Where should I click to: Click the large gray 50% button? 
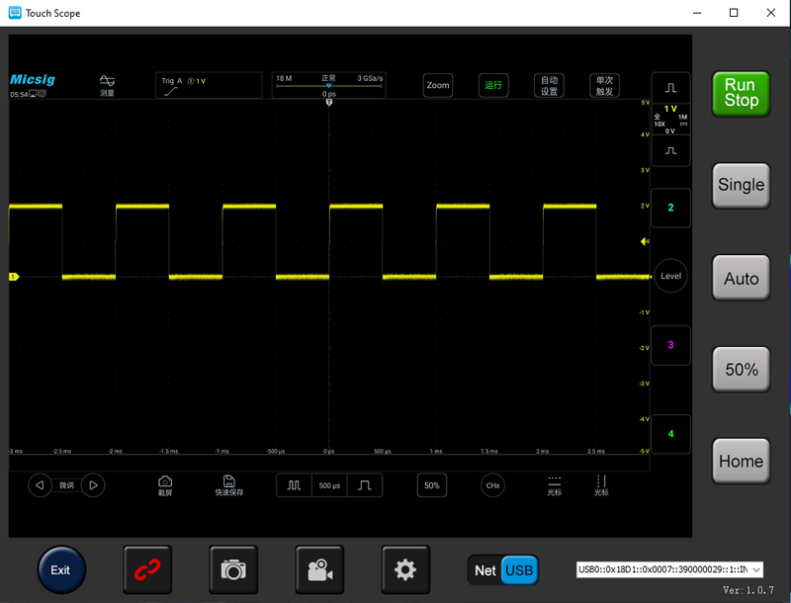[741, 369]
